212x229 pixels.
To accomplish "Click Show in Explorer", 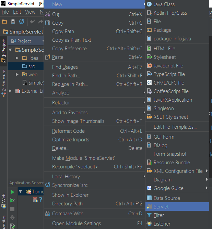I will (x=95, y=195).
